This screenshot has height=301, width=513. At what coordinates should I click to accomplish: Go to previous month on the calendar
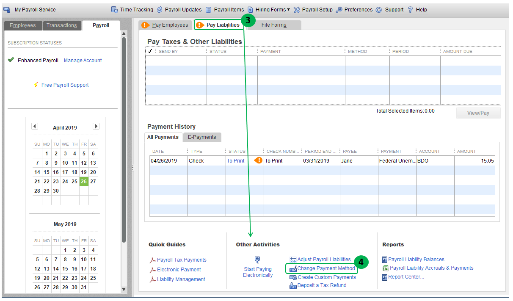tap(34, 126)
